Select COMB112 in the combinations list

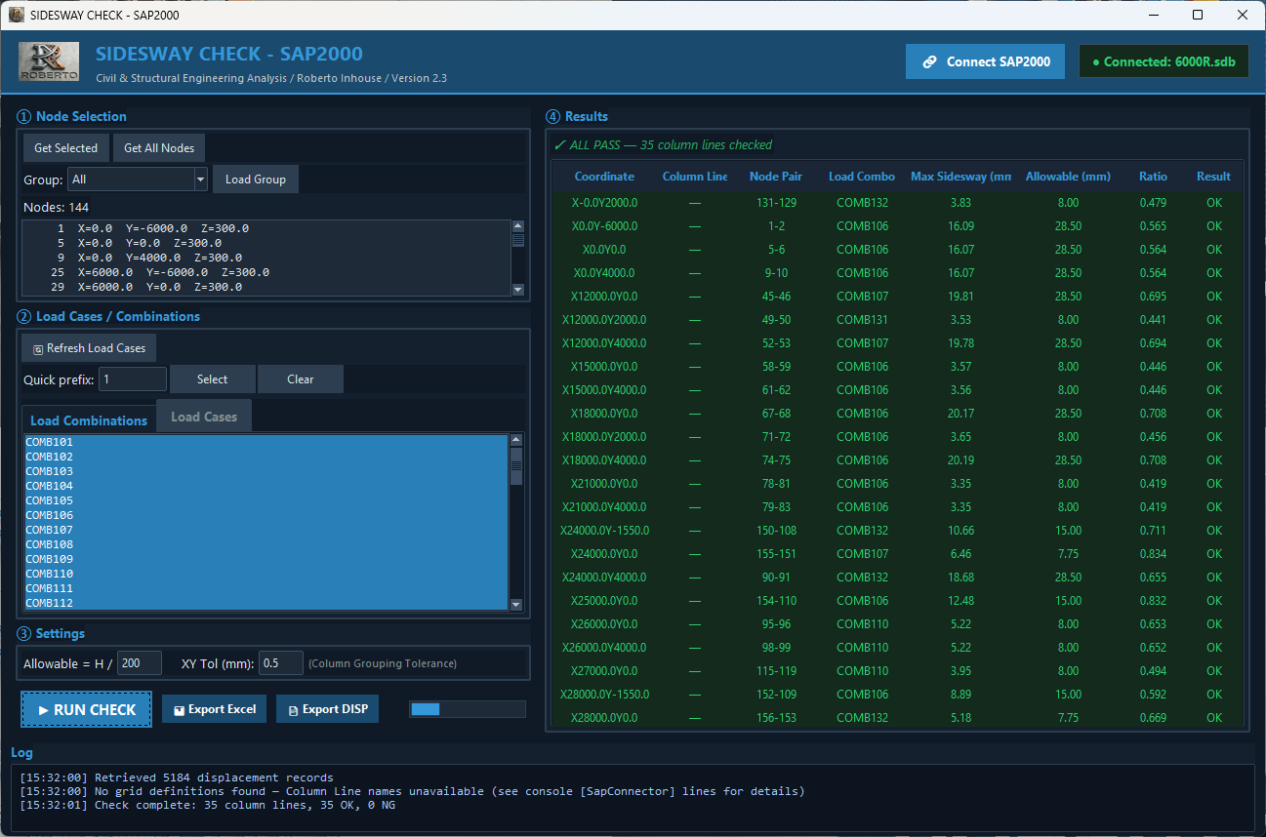click(x=266, y=603)
